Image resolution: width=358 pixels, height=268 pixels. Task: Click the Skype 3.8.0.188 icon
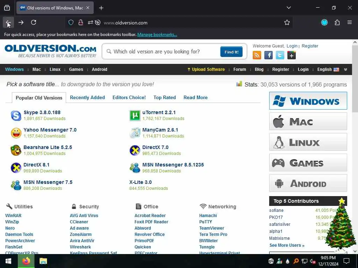point(16,116)
